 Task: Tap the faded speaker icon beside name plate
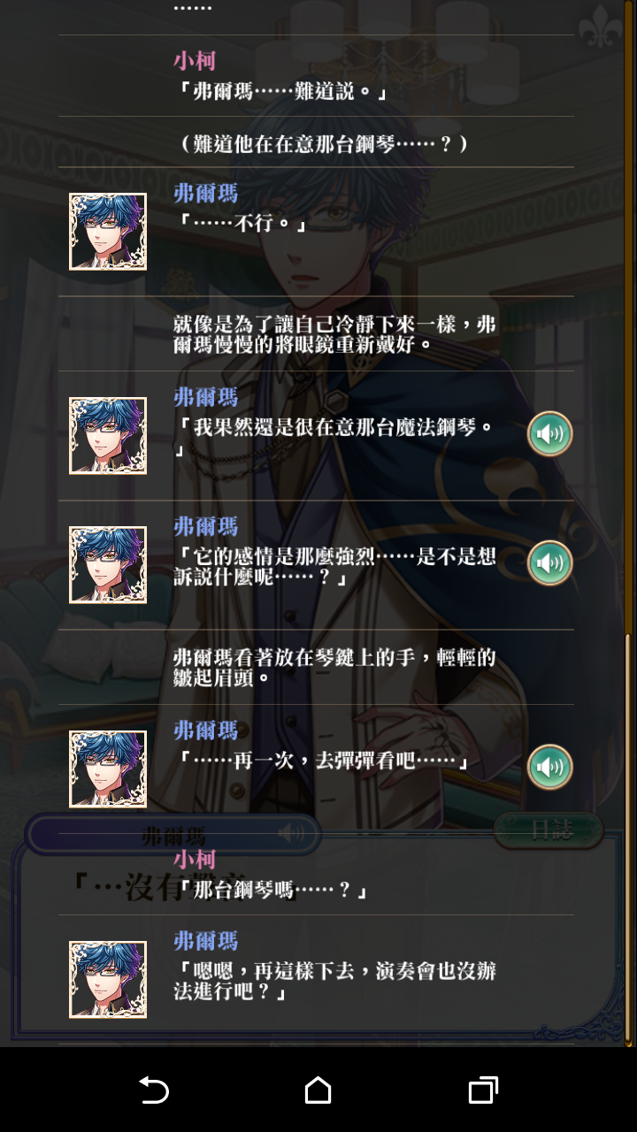[291, 833]
